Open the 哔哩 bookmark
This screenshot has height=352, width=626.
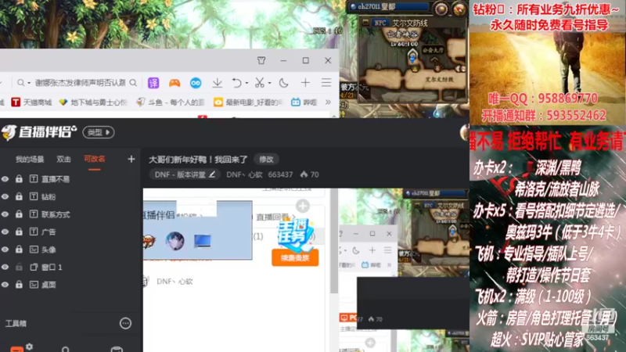coord(304,102)
